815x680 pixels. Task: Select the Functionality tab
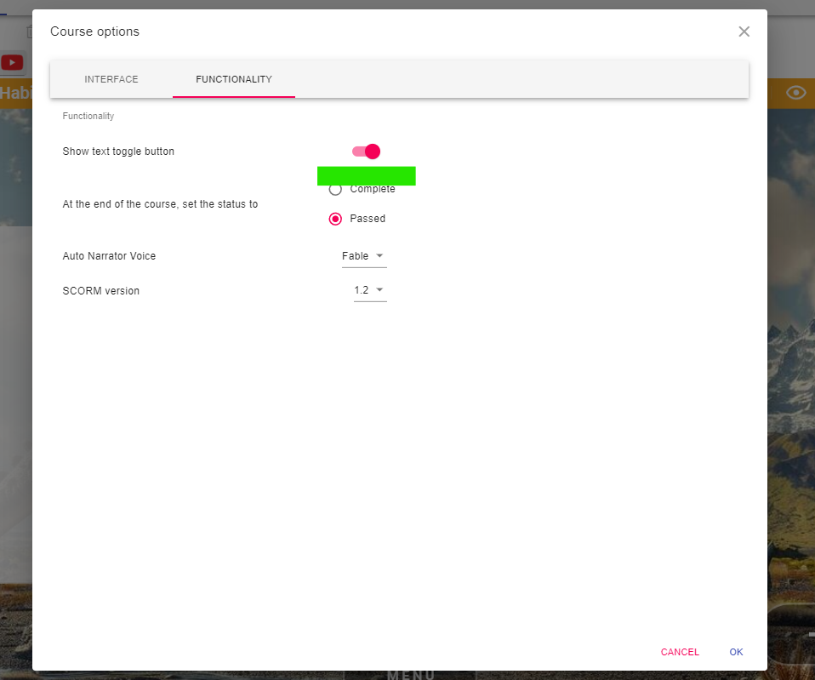(234, 79)
